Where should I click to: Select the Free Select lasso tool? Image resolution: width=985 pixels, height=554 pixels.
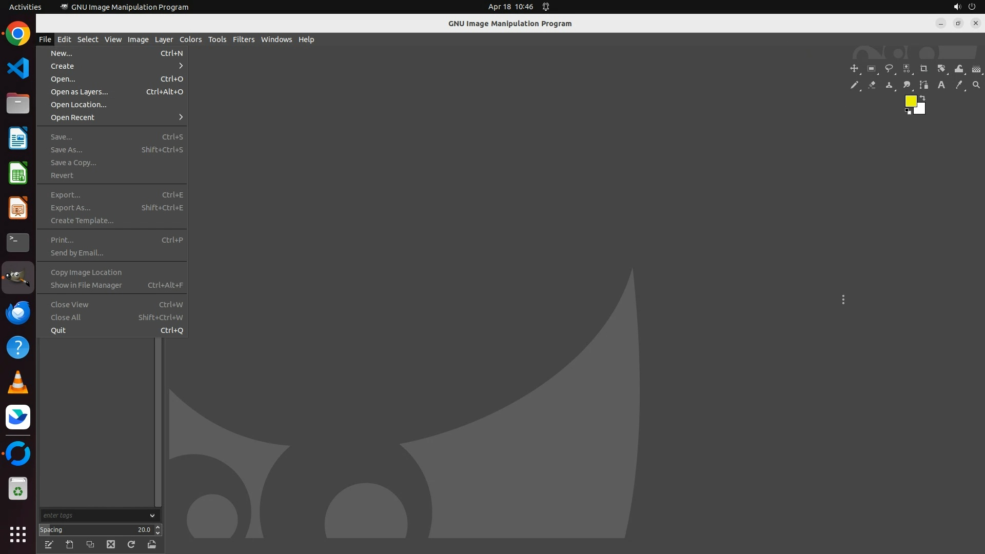point(889,68)
